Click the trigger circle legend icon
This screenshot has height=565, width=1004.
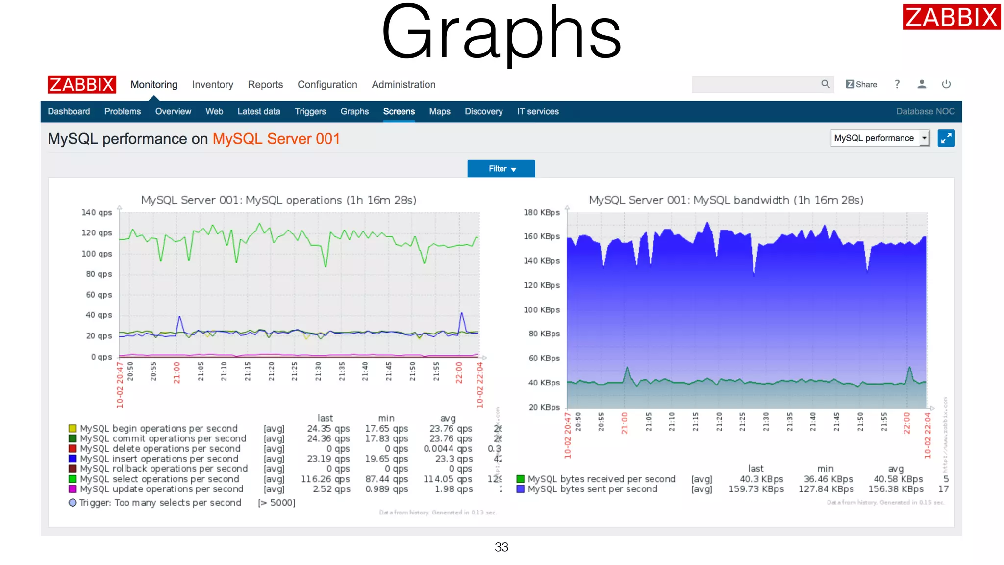click(73, 502)
